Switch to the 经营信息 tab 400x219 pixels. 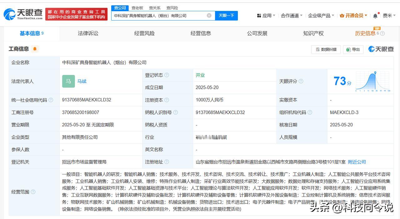pos(201,33)
